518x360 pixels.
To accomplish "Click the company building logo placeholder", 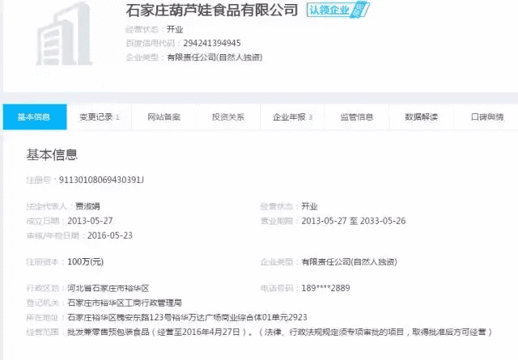I will [64, 34].
